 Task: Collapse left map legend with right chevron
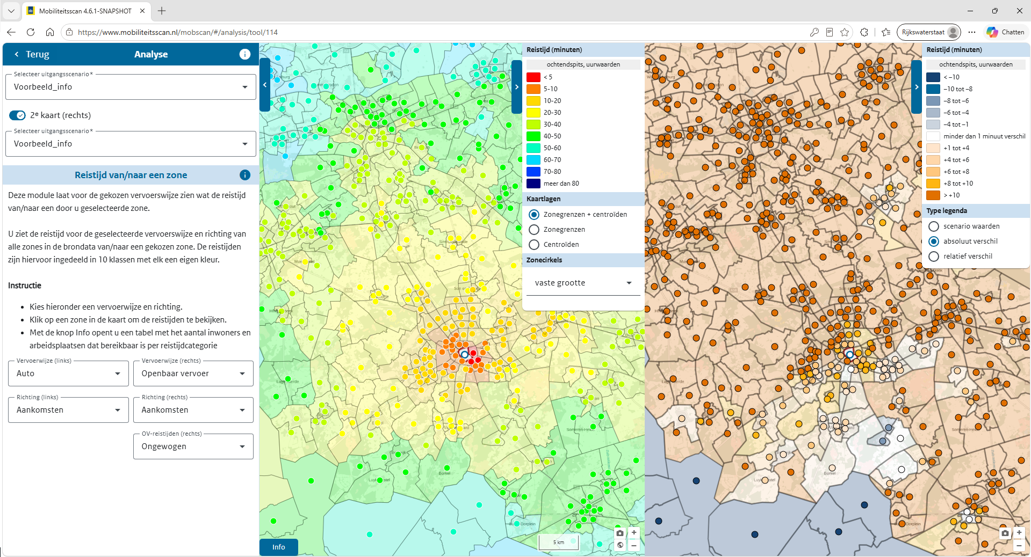516,87
